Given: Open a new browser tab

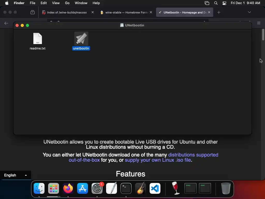Looking at the screenshot, I should pos(219,12).
